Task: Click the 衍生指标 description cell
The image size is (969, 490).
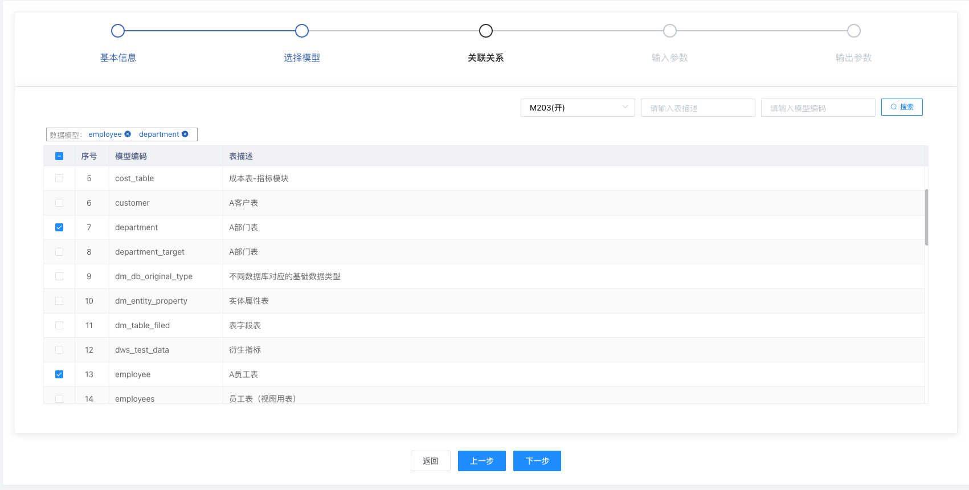Action: click(x=574, y=350)
